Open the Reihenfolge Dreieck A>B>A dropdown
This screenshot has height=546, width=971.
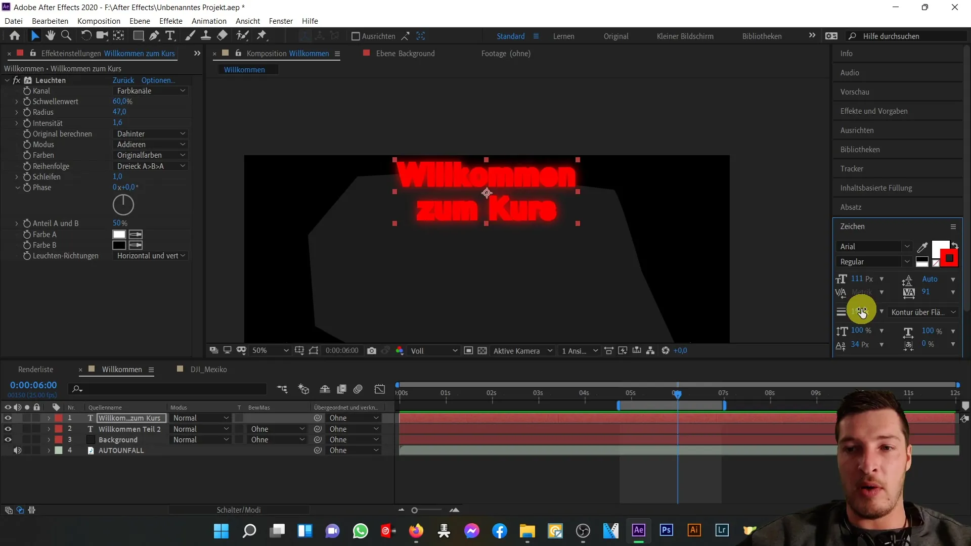click(x=150, y=166)
